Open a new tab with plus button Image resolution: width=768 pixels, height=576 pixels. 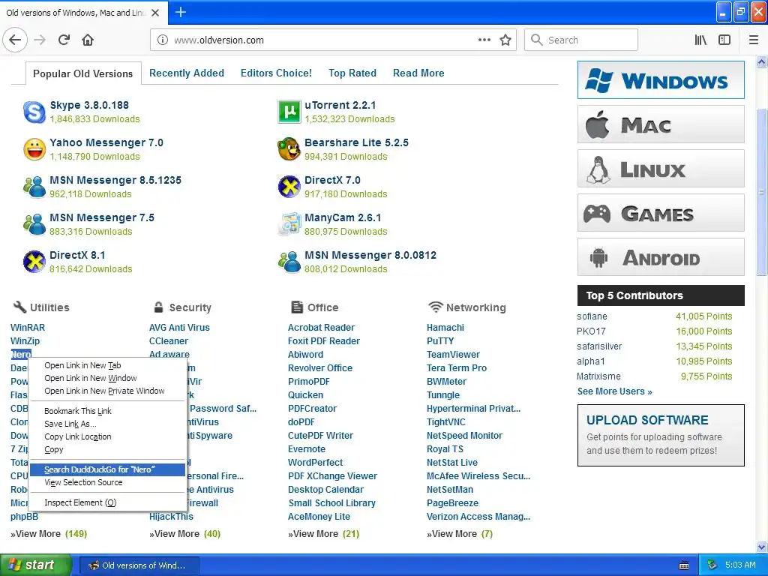coord(181,12)
